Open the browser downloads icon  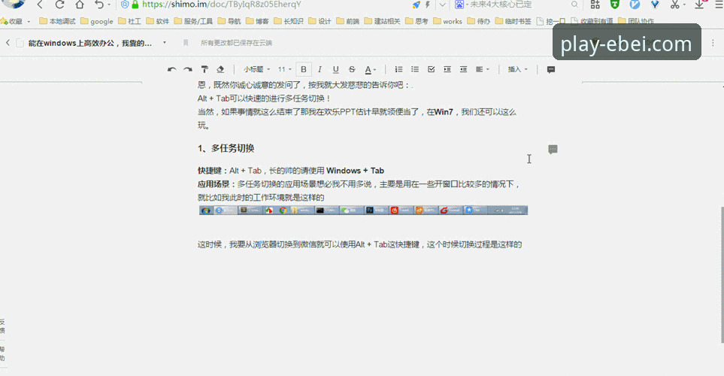click(x=699, y=5)
